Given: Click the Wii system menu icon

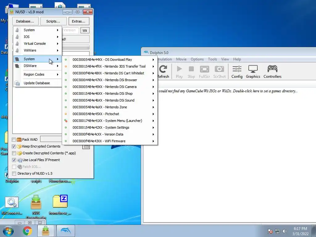Looking at the screenshot, I should pos(17,30).
